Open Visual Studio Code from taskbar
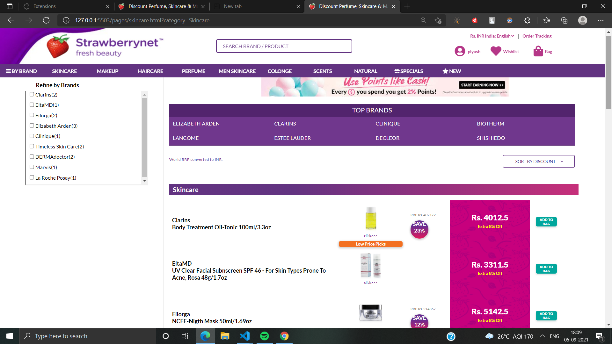Screen dimensions: 612x344 [x=244, y=336]
